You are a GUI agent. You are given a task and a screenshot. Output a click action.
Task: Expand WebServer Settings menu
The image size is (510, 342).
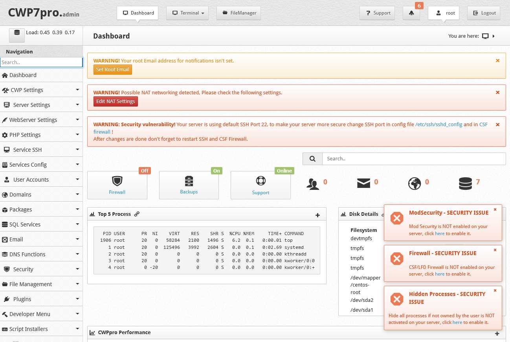click(41, 120)
